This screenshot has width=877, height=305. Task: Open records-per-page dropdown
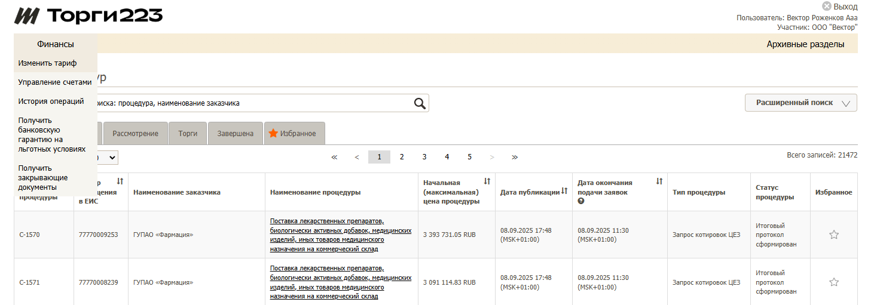point(108,158)
